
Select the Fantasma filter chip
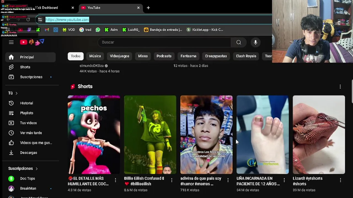point(188,56)
